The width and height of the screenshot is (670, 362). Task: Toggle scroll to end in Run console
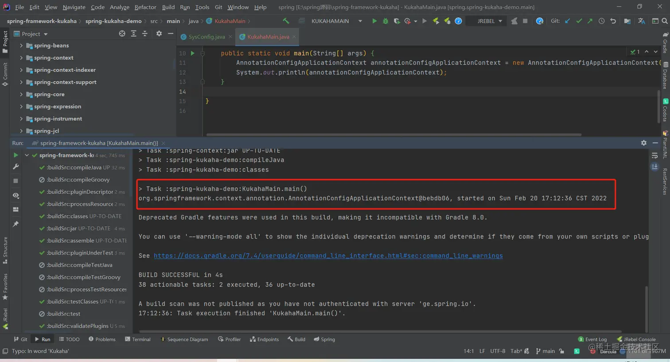[x=654, y=166]
